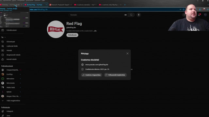The height and width of the screenshot is (117, 209).
Task: Open the browser hamburger menu
Action: [208, 9]
